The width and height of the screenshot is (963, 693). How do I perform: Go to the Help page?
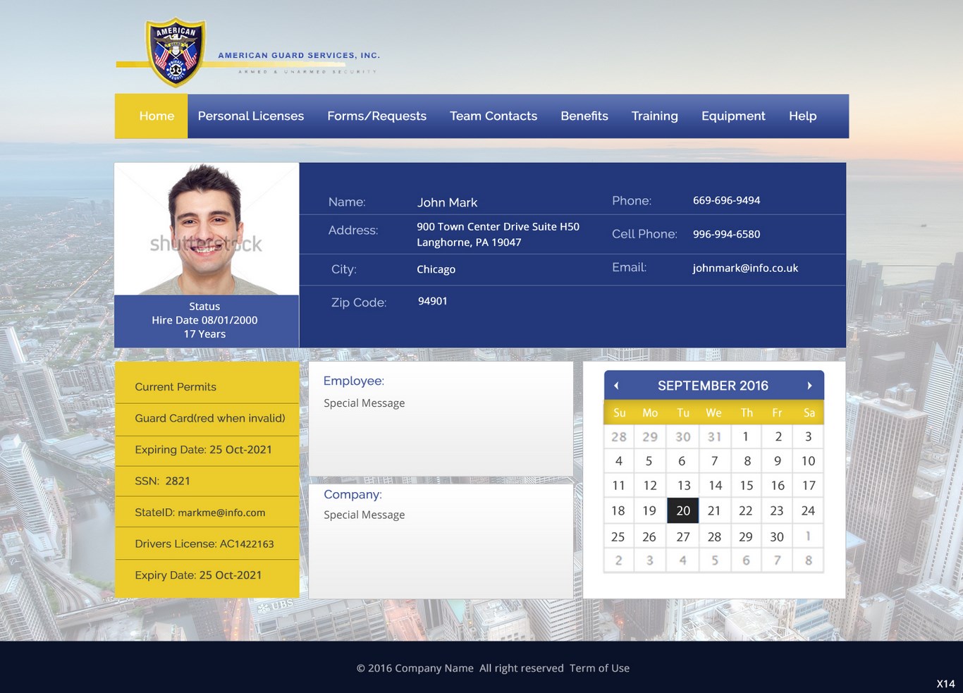point(802,116)
